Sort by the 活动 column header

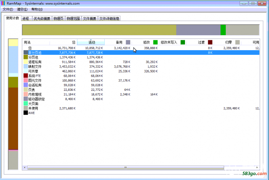(x=91, y=42)
